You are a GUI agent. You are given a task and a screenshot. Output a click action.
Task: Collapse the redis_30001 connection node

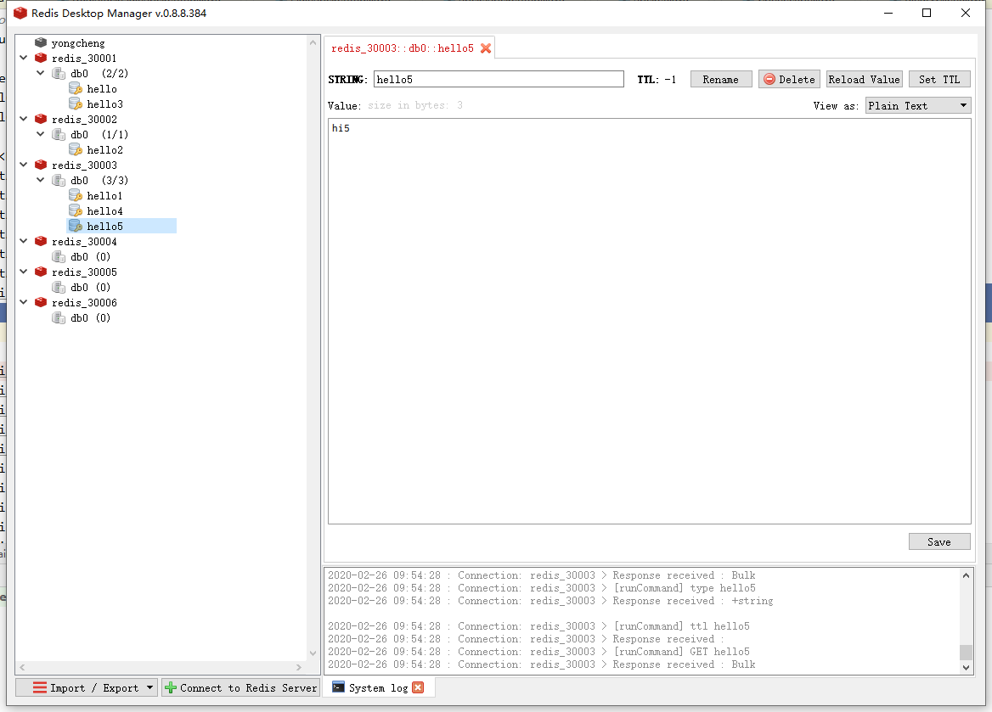(x=24, y=58)
